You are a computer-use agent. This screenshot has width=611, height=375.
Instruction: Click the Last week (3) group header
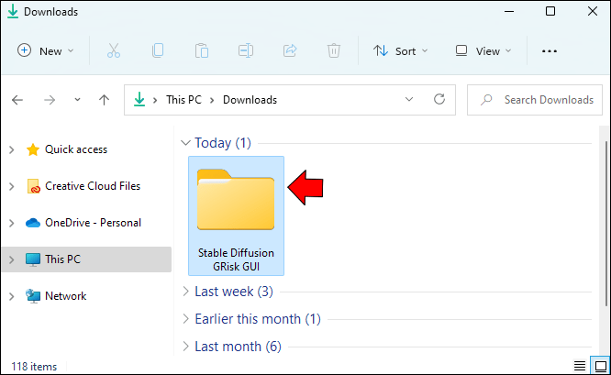coord(234,292)
